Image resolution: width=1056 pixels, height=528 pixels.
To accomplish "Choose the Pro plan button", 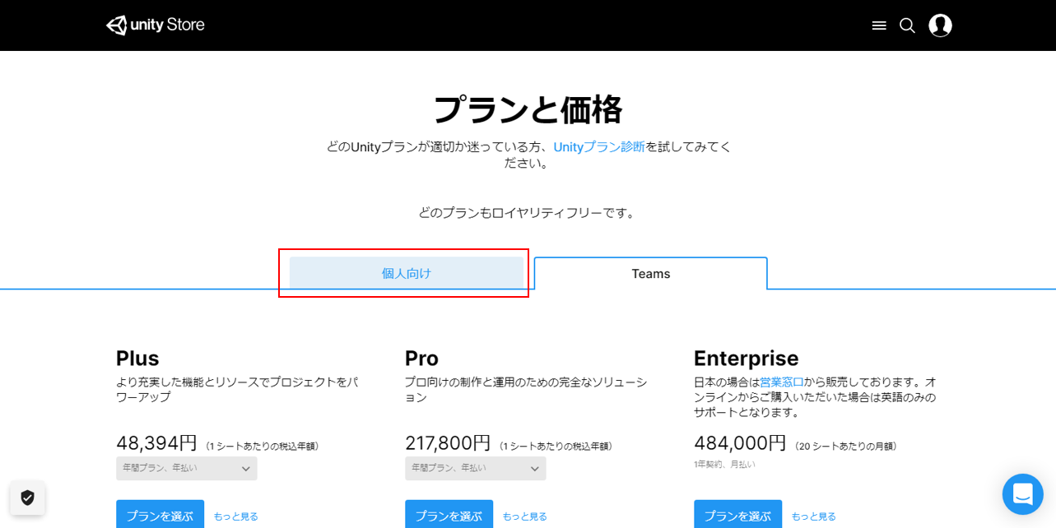I will tap(449, 515).
